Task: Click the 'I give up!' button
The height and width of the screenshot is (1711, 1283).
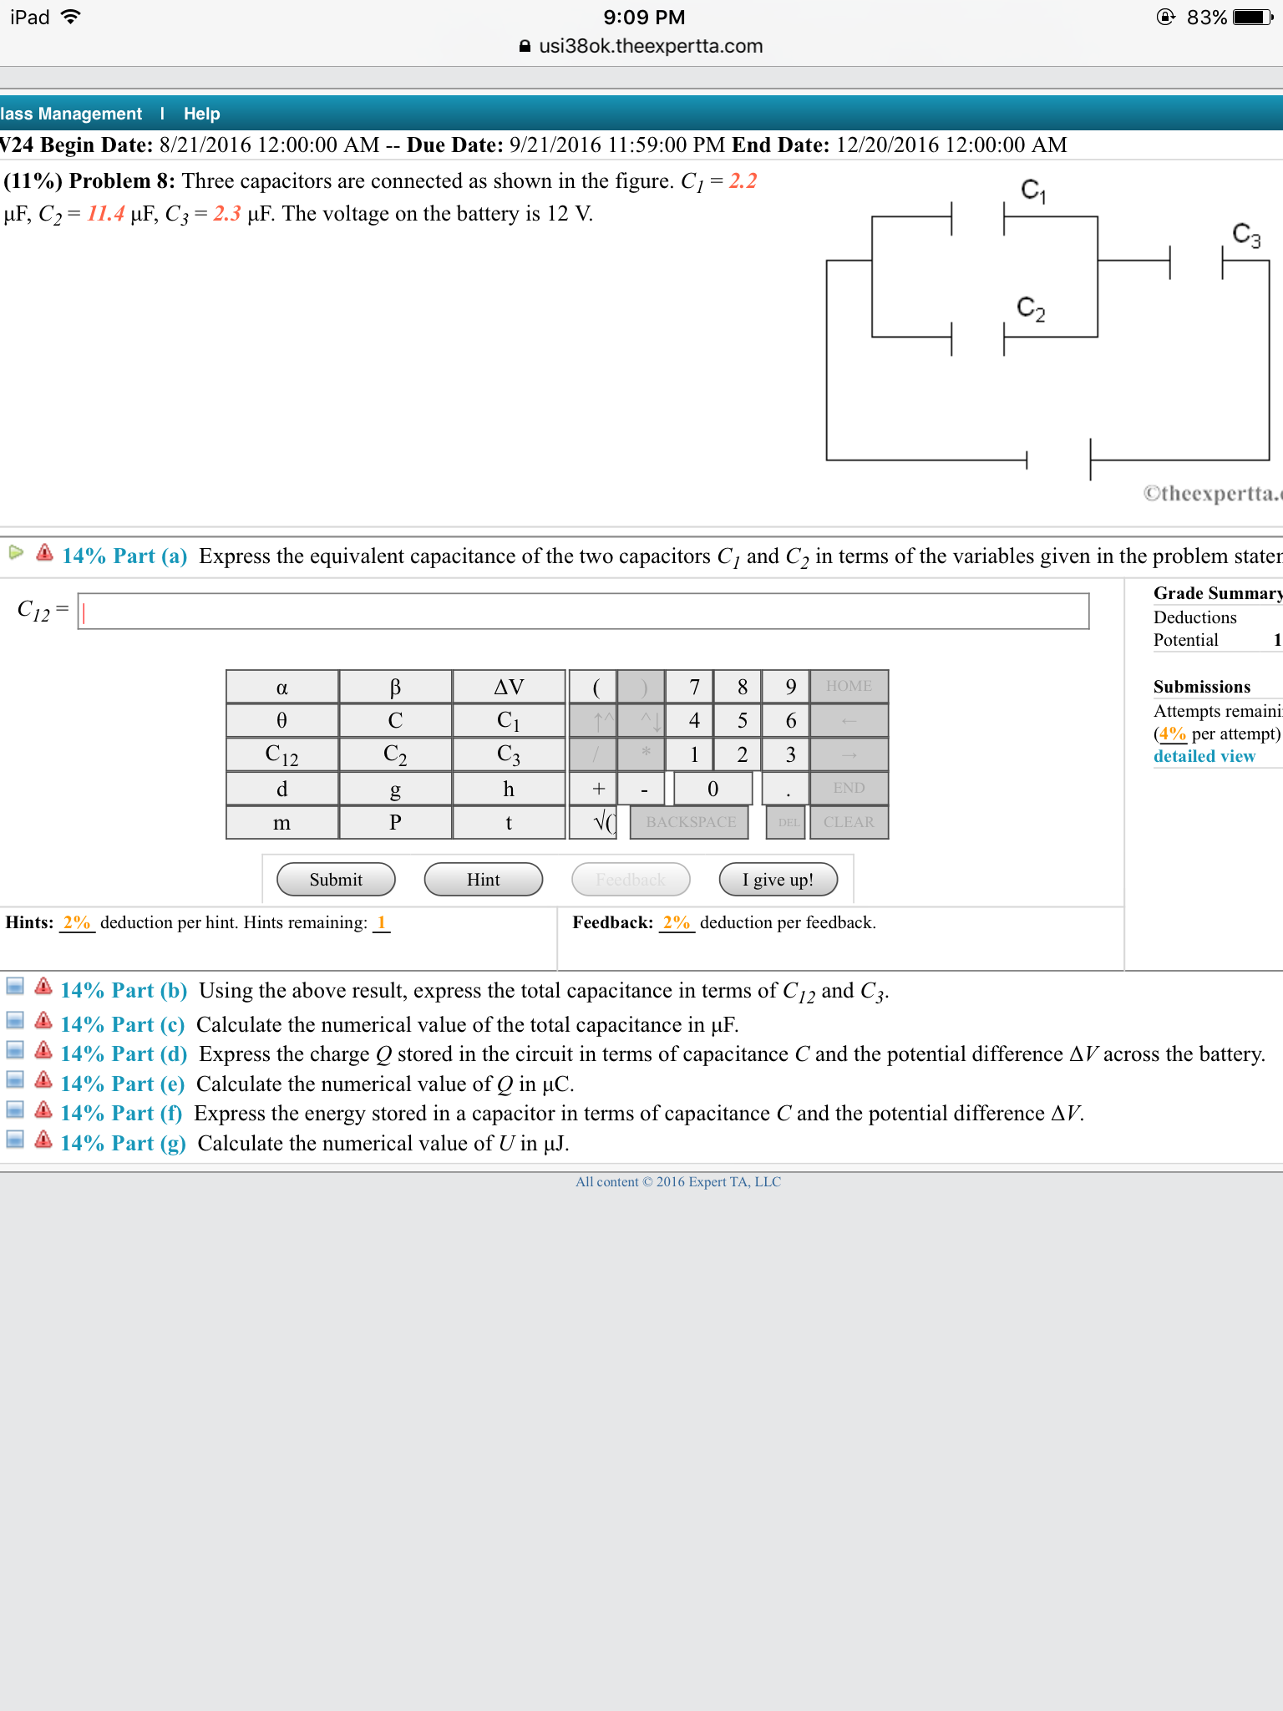Action: click(x=777, y=880)
